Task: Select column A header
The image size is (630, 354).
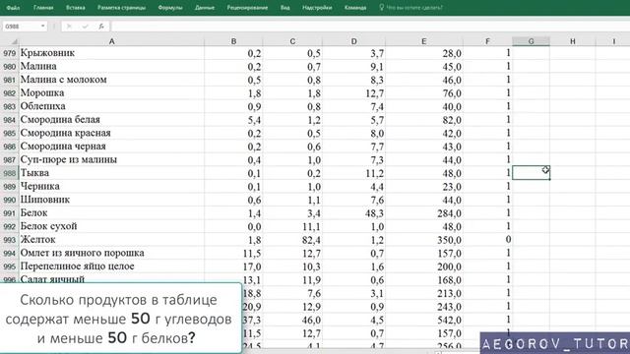Action: (111, 41)
